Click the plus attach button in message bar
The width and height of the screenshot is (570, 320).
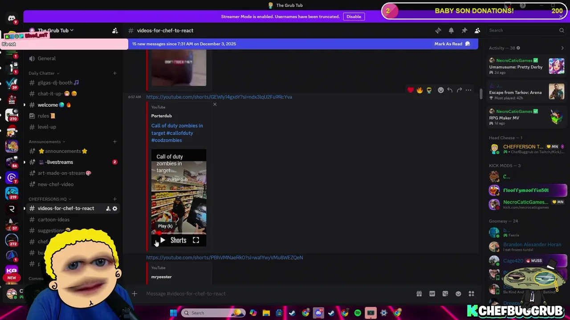(134, 294)
